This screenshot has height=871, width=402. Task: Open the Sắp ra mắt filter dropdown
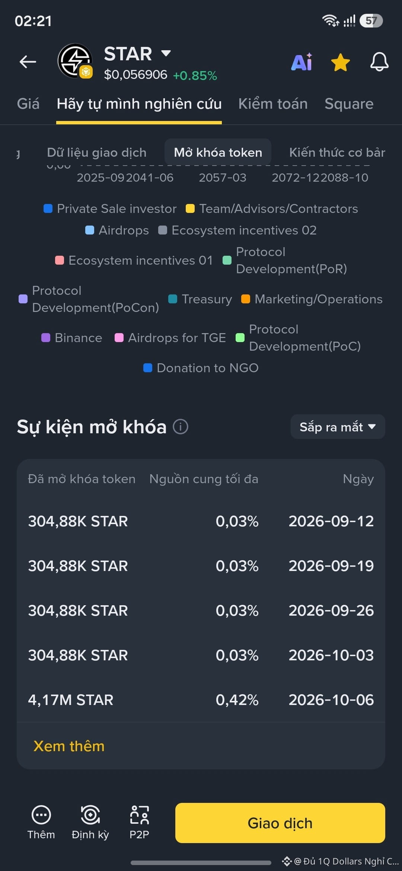pos(338,427)
